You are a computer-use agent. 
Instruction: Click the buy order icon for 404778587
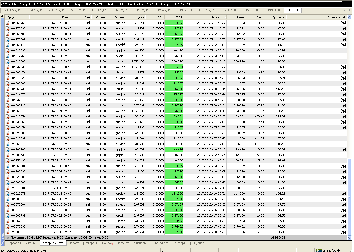(x=7, y=39)
